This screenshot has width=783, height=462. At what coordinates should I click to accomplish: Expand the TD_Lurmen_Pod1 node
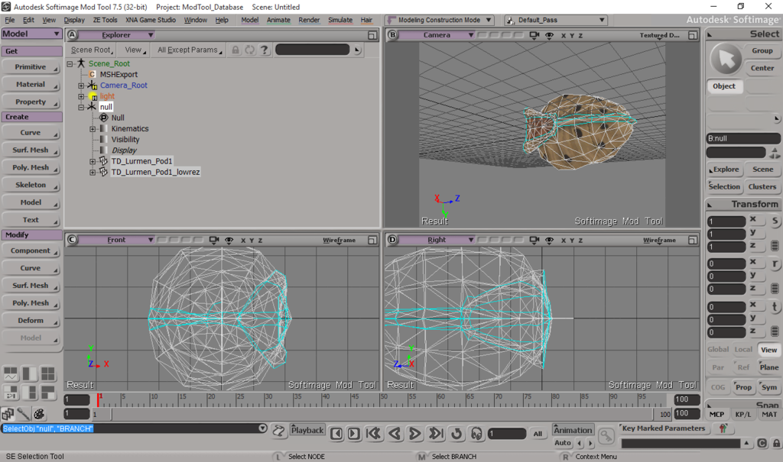pos(93,161)
